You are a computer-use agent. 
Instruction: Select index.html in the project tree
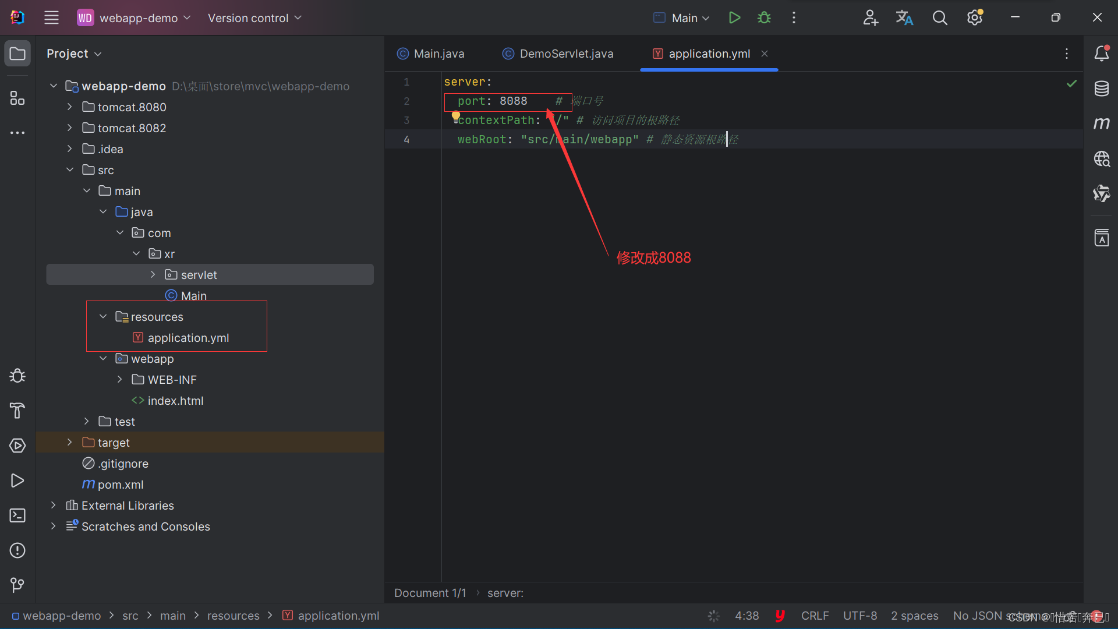coord(175,401)
